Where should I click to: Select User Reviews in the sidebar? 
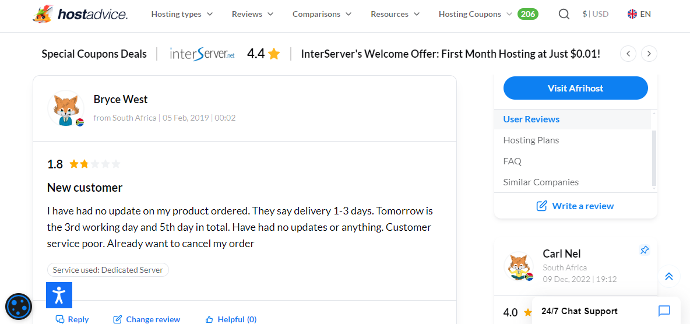pos(572,119)
